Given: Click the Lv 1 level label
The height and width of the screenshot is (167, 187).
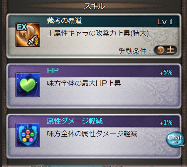Looking at the screenshot, I should pyautogui.click(x=165, y=22).
